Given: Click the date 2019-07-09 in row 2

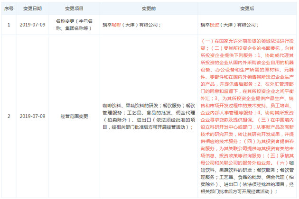Looking at the screenshot, I should coord(32,116).
